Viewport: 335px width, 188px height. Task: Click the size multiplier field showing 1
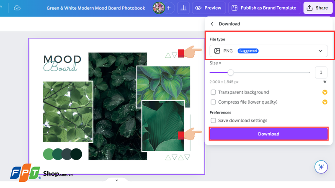click(x=321, y=72)
